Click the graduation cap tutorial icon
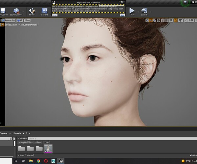This screenshot has height=164, width=197. tap(185, 2)
